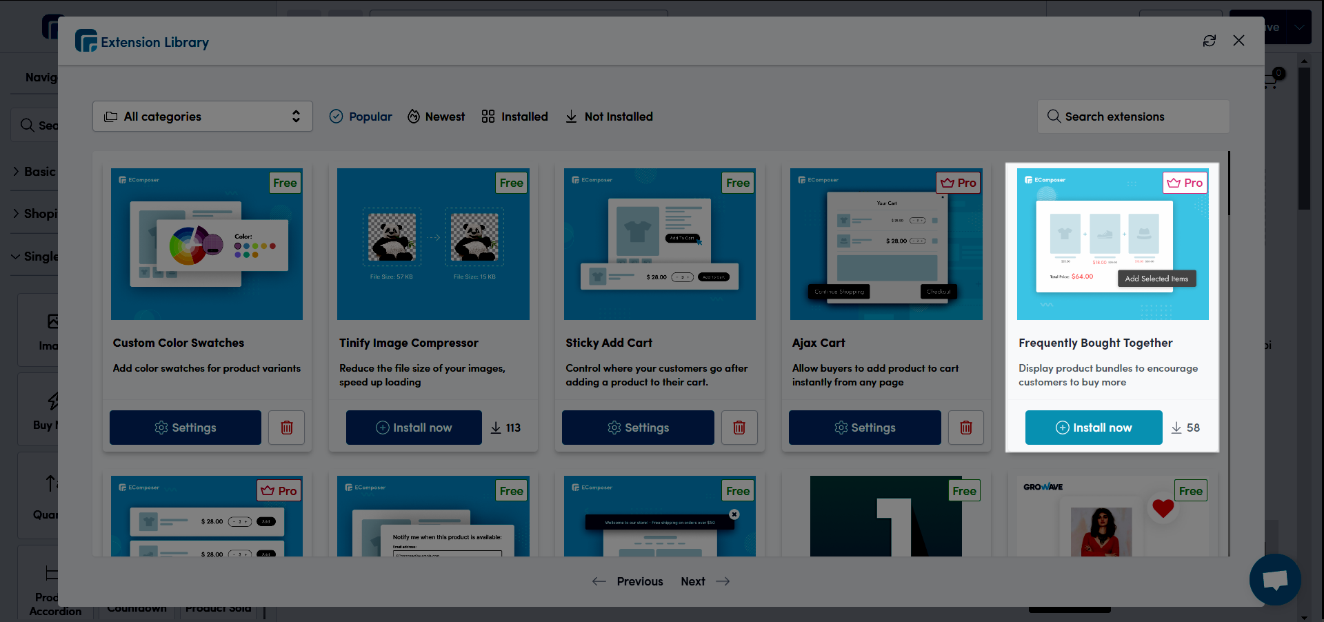
Task: Click the Frequently Bought Together title
Action: (1096, 343)
